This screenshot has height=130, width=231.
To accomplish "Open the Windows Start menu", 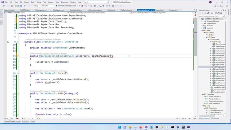I will (x=119, y=127).
